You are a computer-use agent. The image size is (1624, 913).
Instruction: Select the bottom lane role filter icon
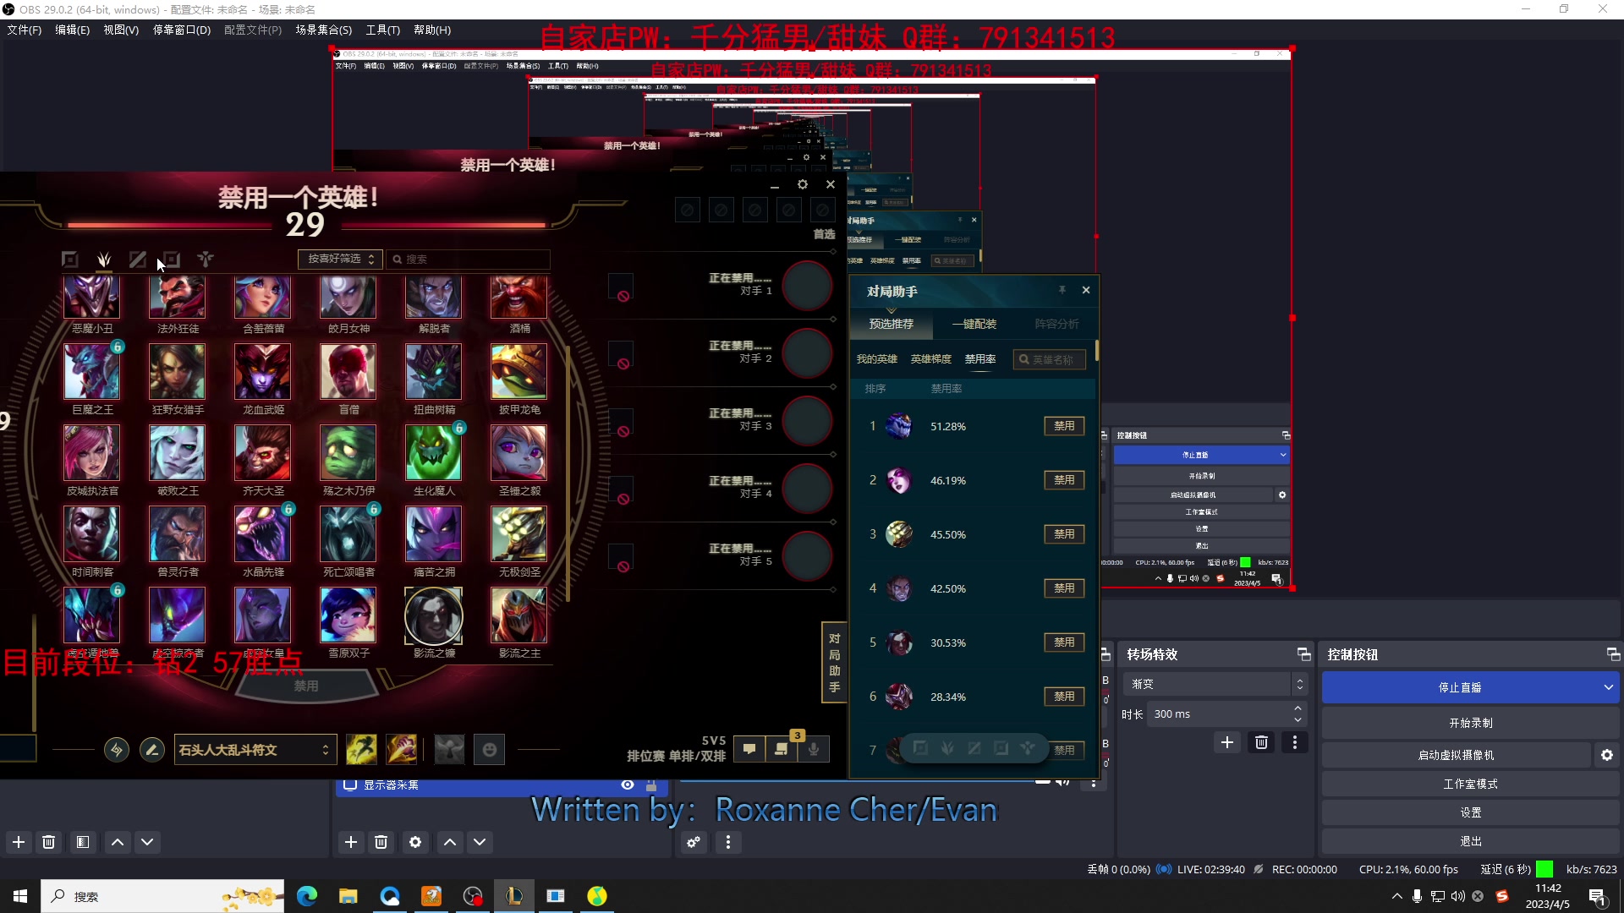click(x=172, y=260)
